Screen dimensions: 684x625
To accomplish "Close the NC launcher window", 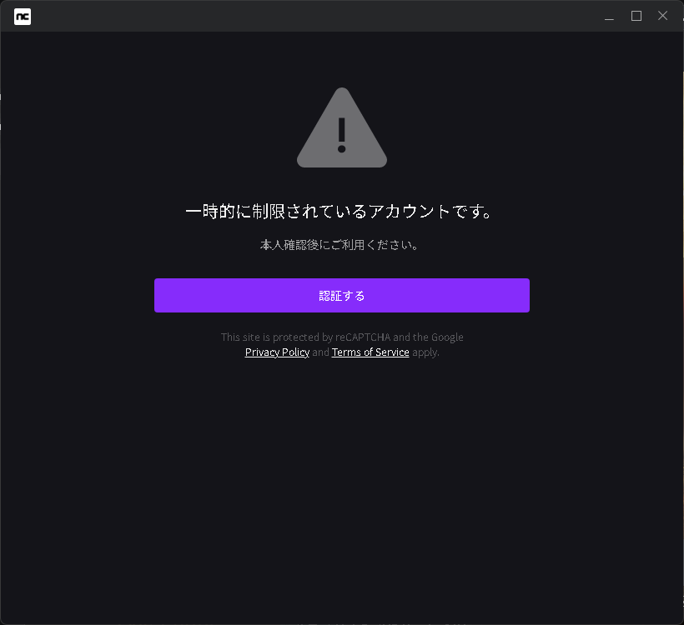I will tap(662, 16).
